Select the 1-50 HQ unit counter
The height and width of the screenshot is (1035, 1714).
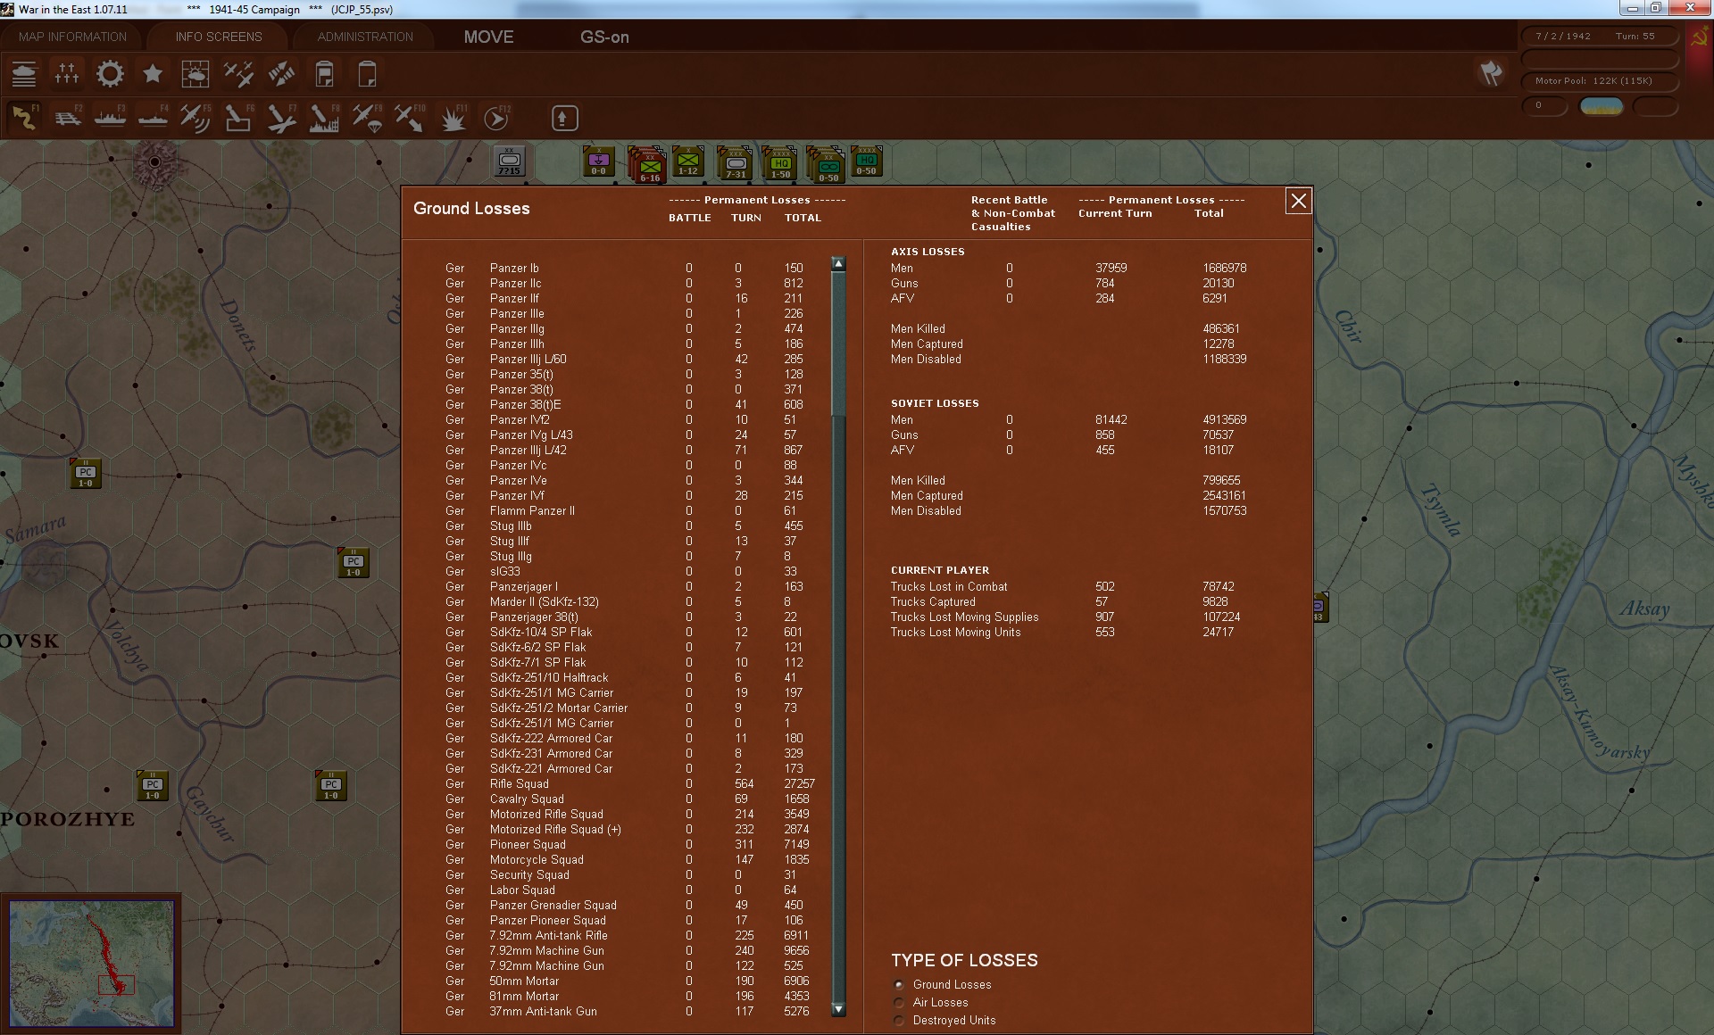point(780,162)
